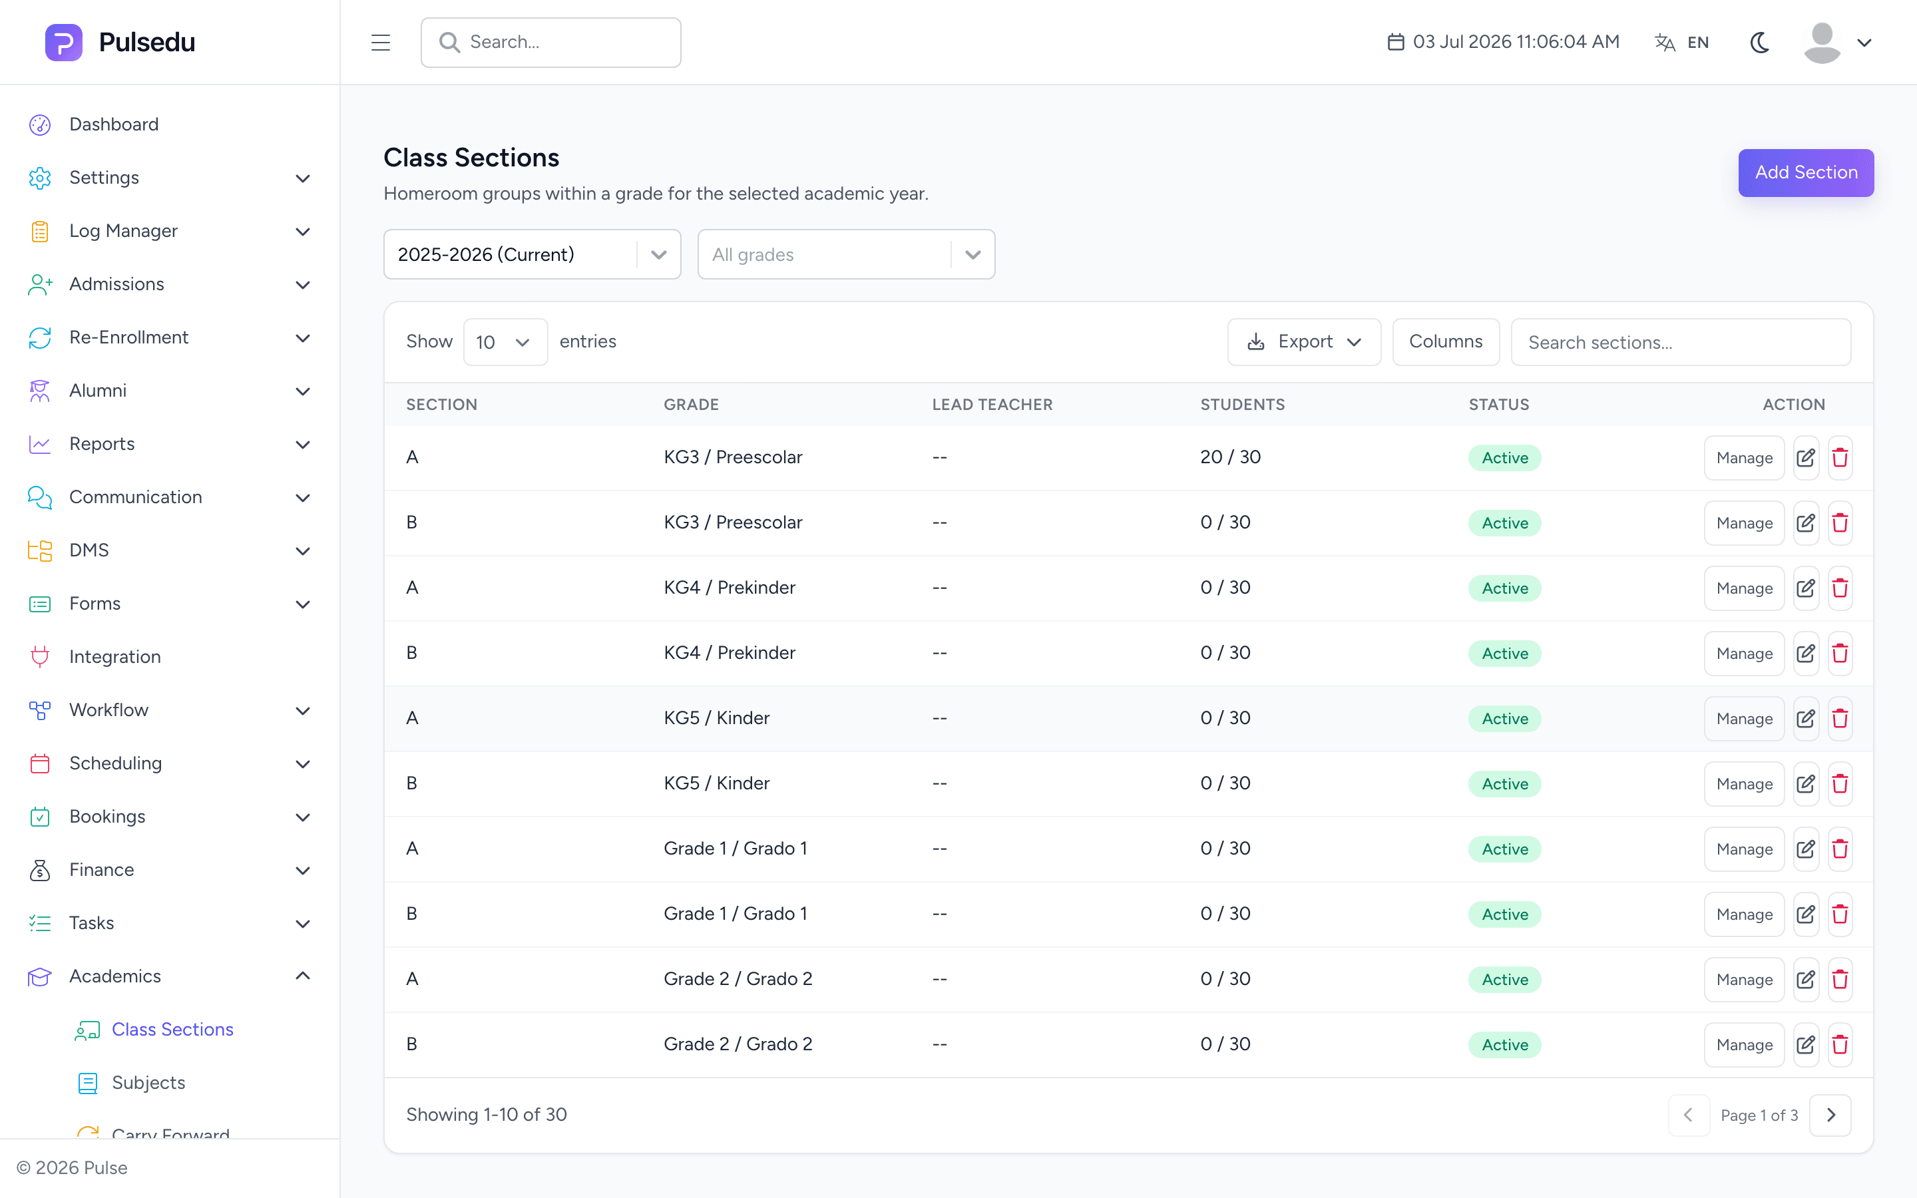Edit section B of KG5 / Kinder
This screenshot has height=1198, width=1917.
pos(1805,783)
